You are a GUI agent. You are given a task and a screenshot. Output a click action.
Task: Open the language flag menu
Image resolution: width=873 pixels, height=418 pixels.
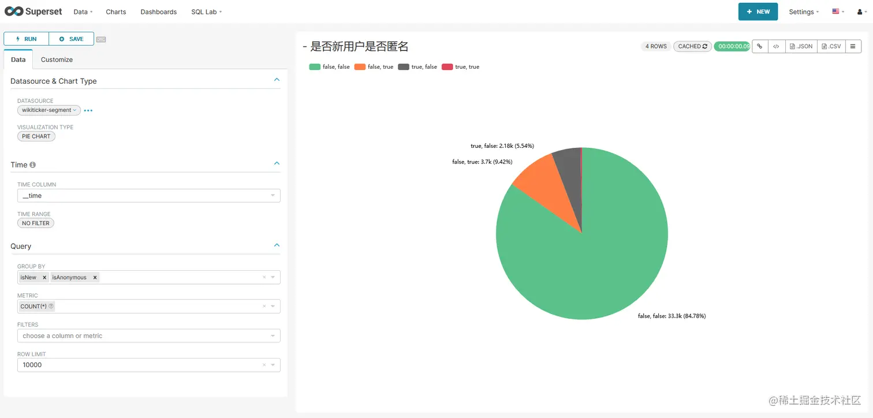838,12
